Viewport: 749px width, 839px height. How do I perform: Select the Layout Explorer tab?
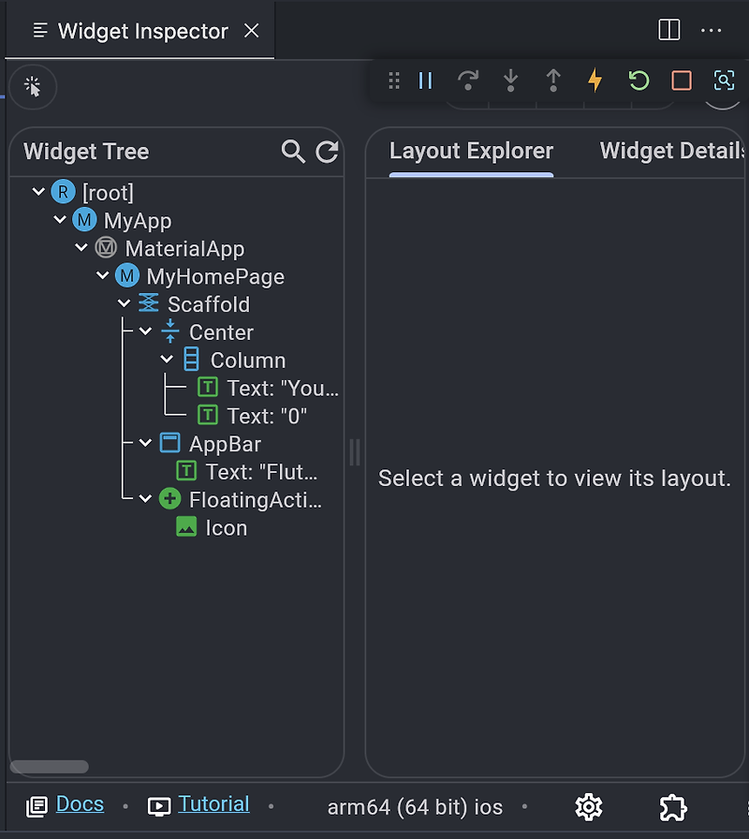[471, 151]
